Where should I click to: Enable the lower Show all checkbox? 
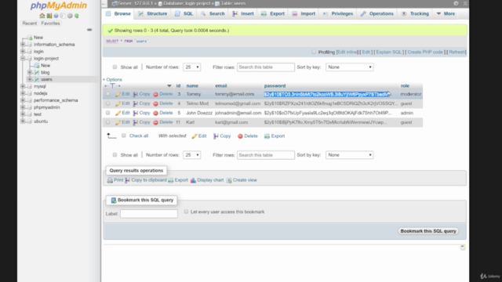115,155
